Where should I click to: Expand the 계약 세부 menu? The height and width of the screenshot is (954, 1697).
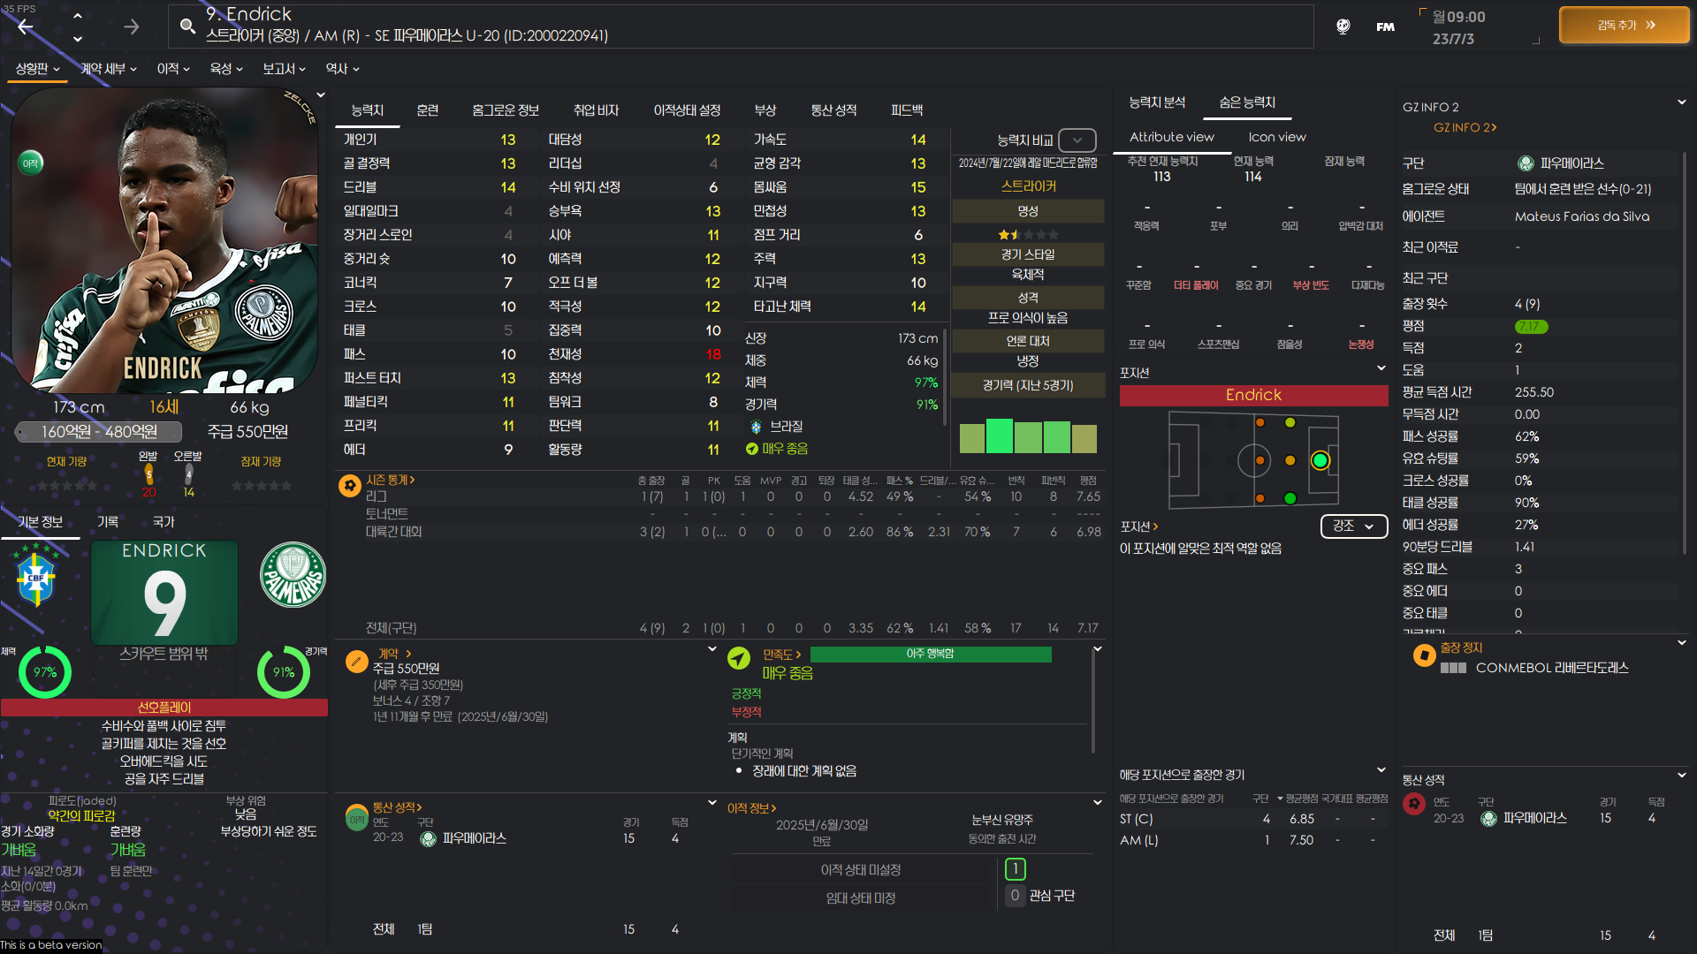tap(108, 69)
